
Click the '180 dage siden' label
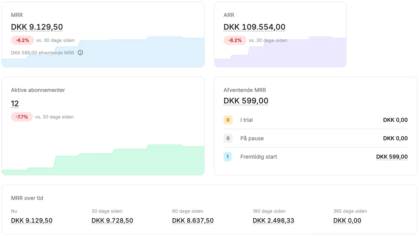coord(269,211)
